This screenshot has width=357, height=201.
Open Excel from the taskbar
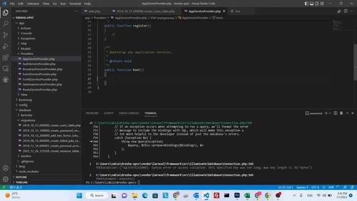247,195
